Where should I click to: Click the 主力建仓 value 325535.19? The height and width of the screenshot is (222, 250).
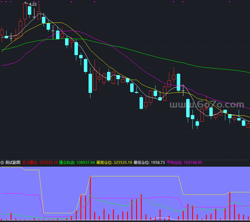click(x=48, y=163)
